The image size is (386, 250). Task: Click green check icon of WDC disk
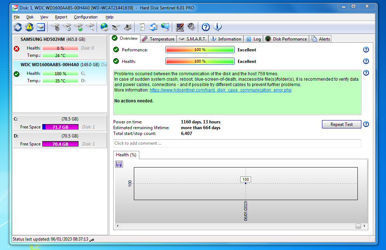pos(17,74)
